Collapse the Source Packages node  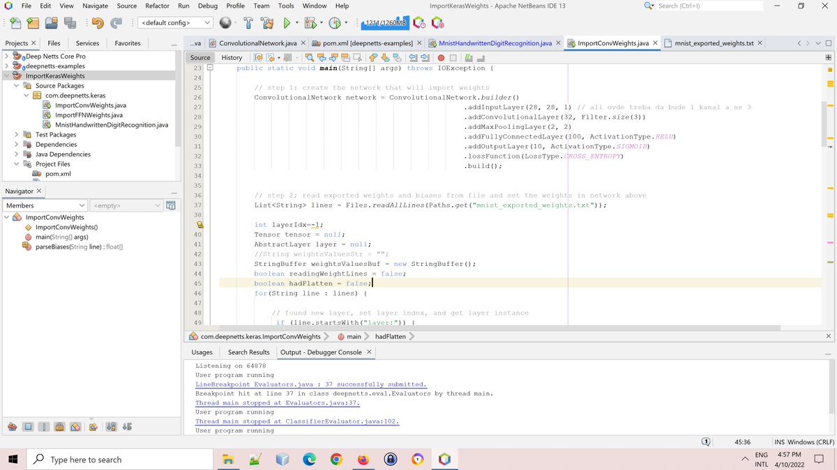17,86
